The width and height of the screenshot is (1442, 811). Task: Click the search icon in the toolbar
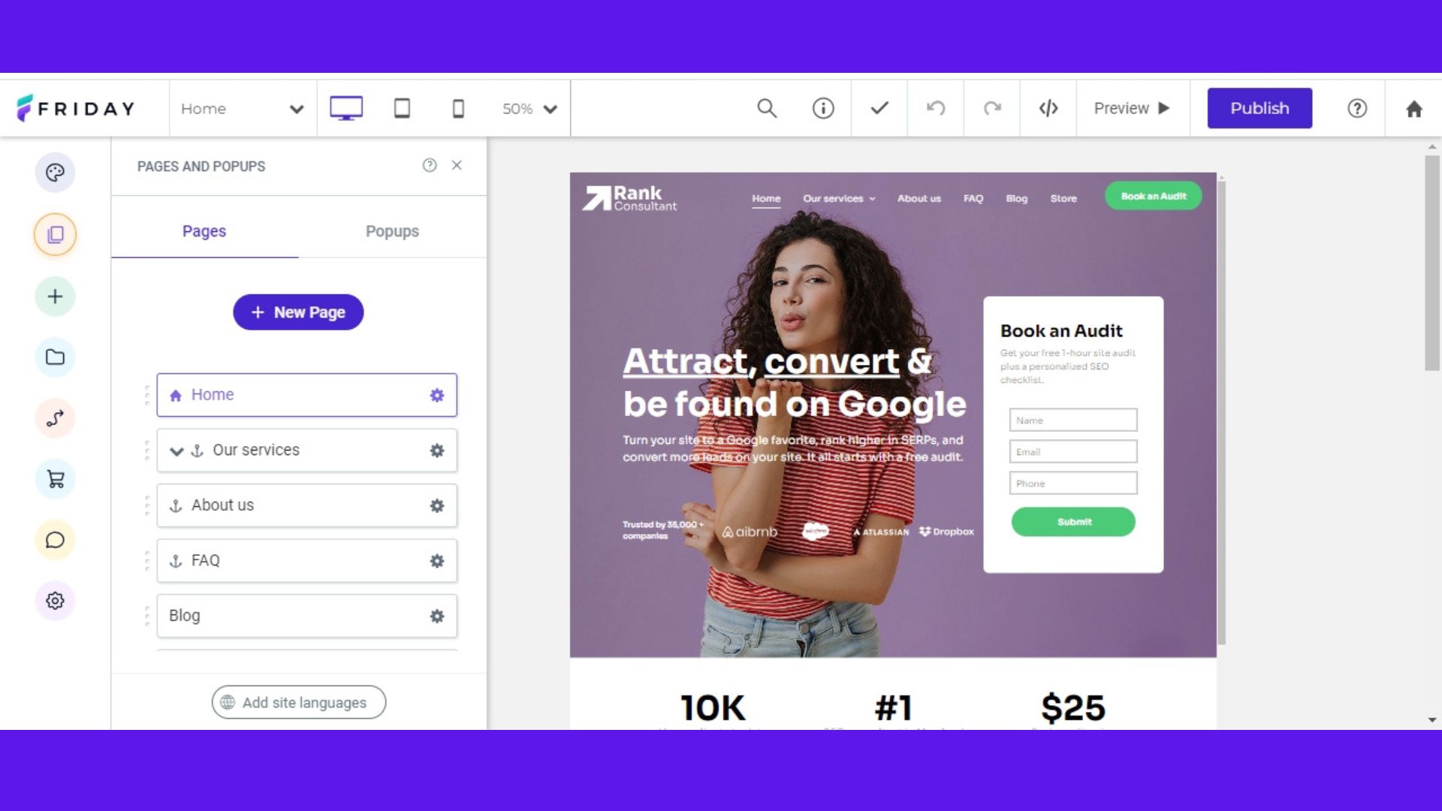[x=768, y=108]
